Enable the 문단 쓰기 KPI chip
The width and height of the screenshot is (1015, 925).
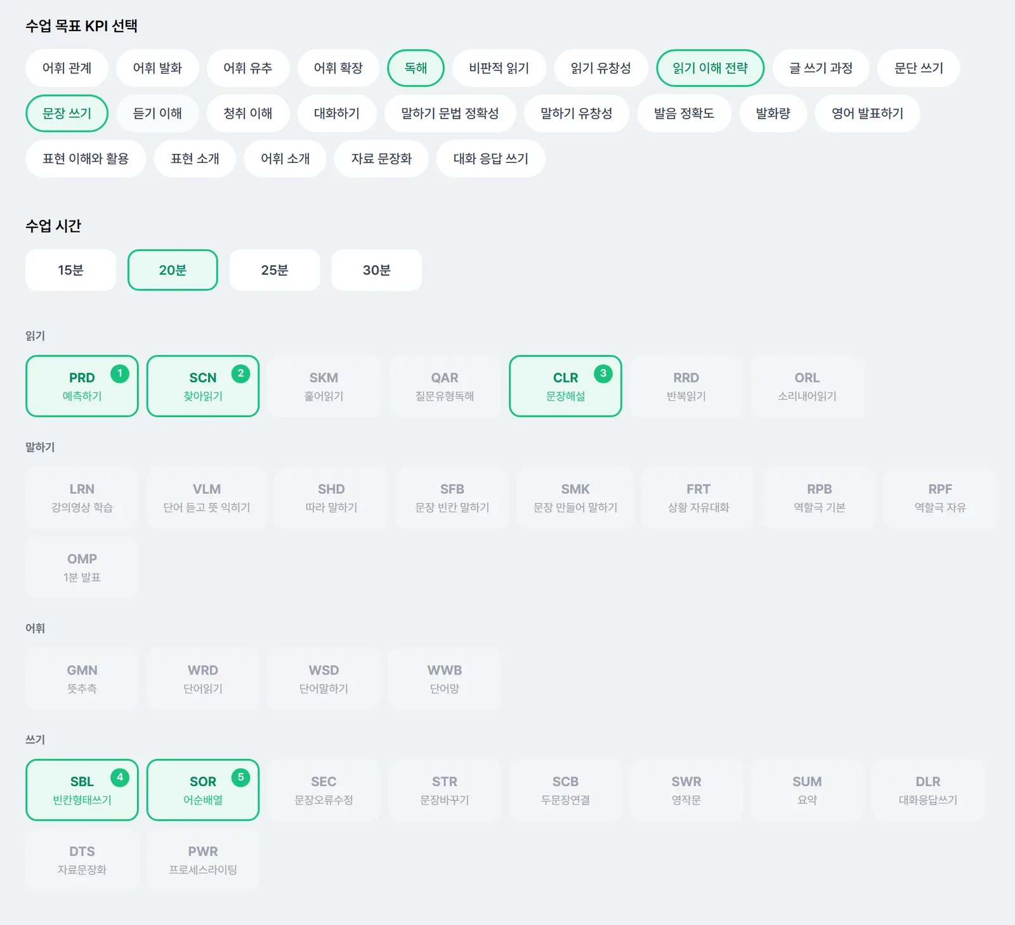[919, 68]
